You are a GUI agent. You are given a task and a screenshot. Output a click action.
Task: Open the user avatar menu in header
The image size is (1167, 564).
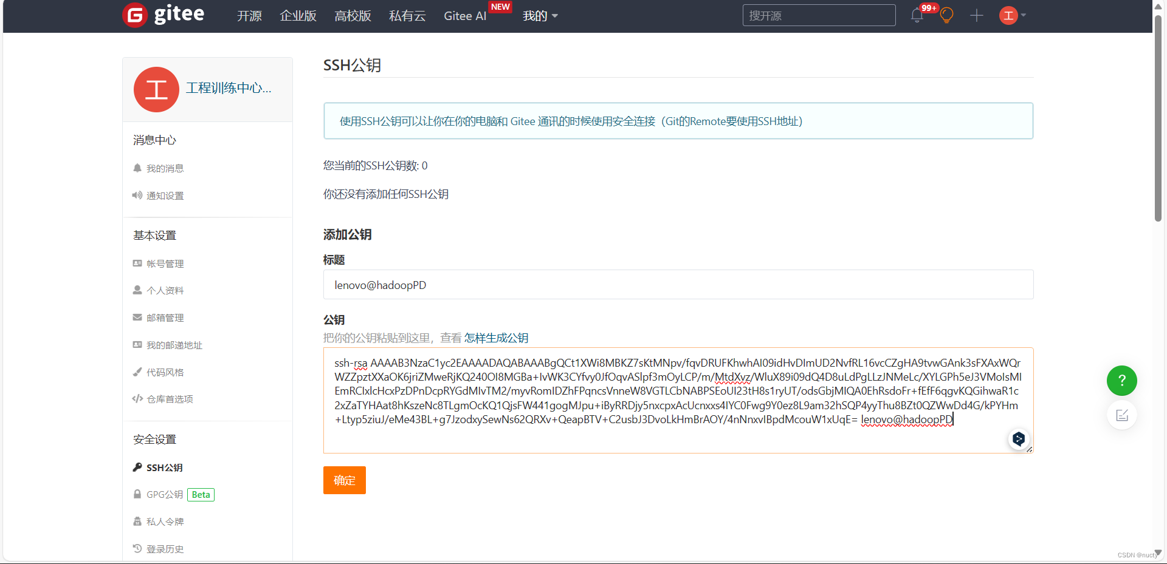[x=1012, y=16]
